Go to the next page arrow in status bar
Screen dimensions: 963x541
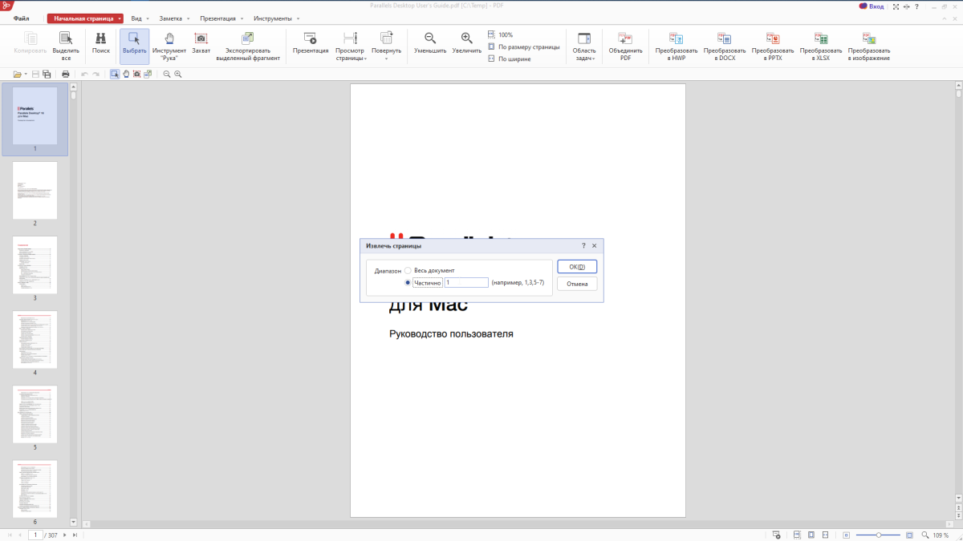point(64,535)
